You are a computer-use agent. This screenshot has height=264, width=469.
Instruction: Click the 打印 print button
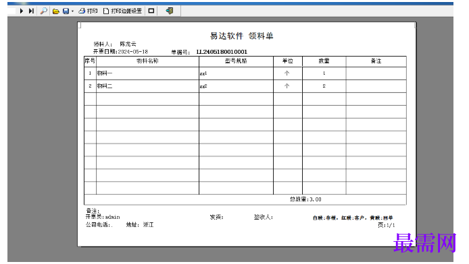[88, 11]
